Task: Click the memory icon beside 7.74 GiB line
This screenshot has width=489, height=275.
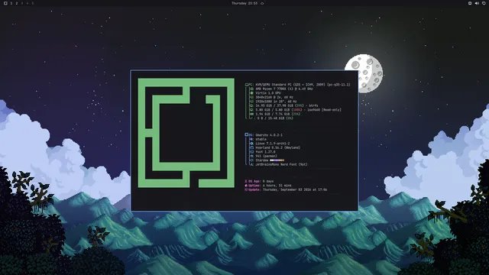Action: [251, 114]
